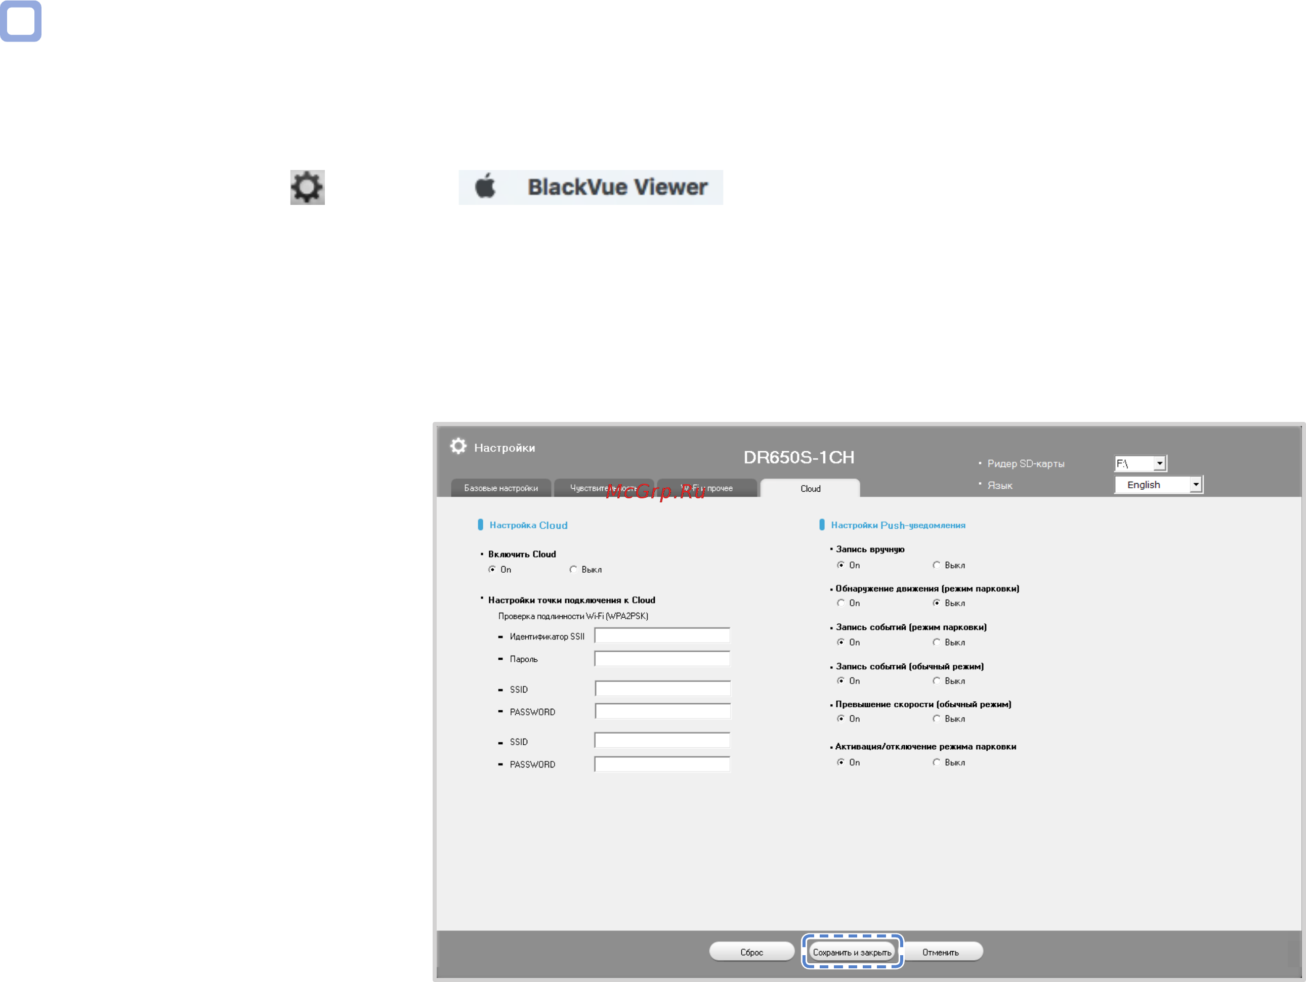Click the Отменить cancel button

(941, 952)
